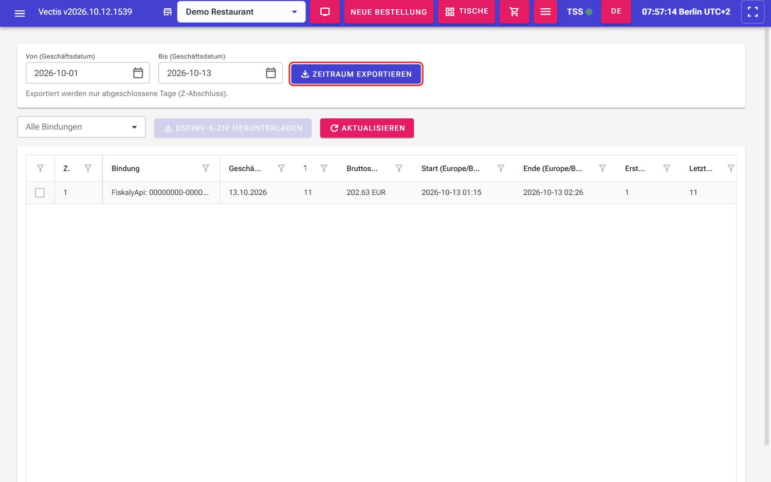Click the Bindung column header label
Screen dimensions: 771x482
click(125, 169)
